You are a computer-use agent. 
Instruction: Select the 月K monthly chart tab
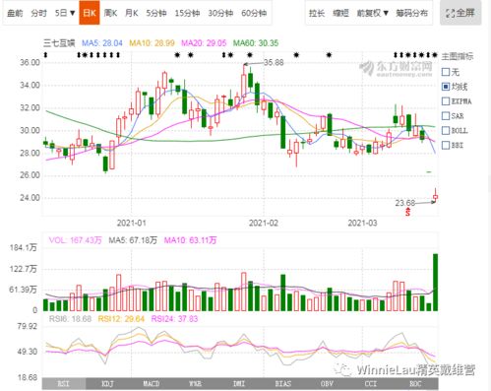[x=132, y=13]
